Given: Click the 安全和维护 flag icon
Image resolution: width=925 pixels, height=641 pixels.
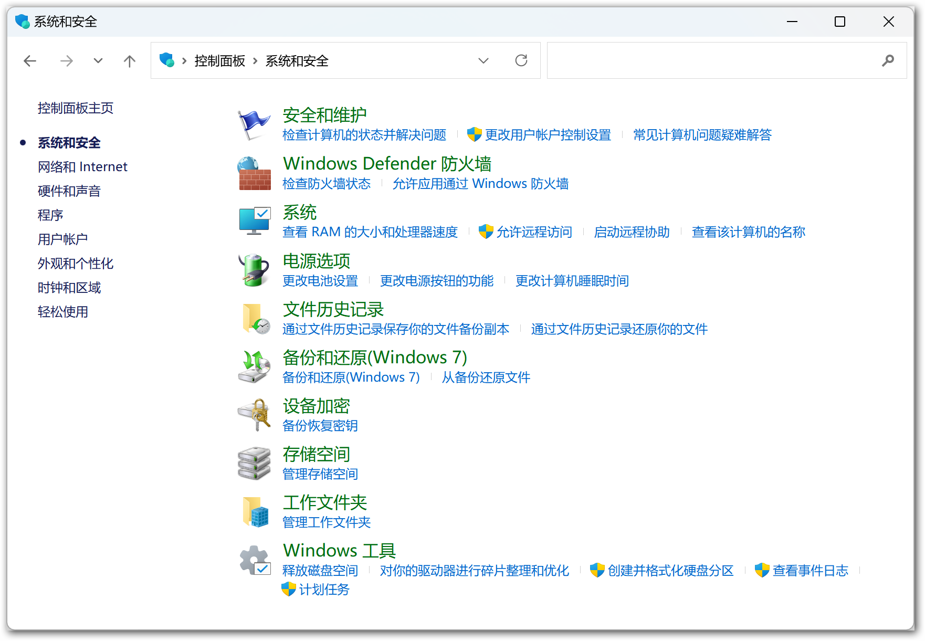Looking at the screenshot, I should [254, 125].
